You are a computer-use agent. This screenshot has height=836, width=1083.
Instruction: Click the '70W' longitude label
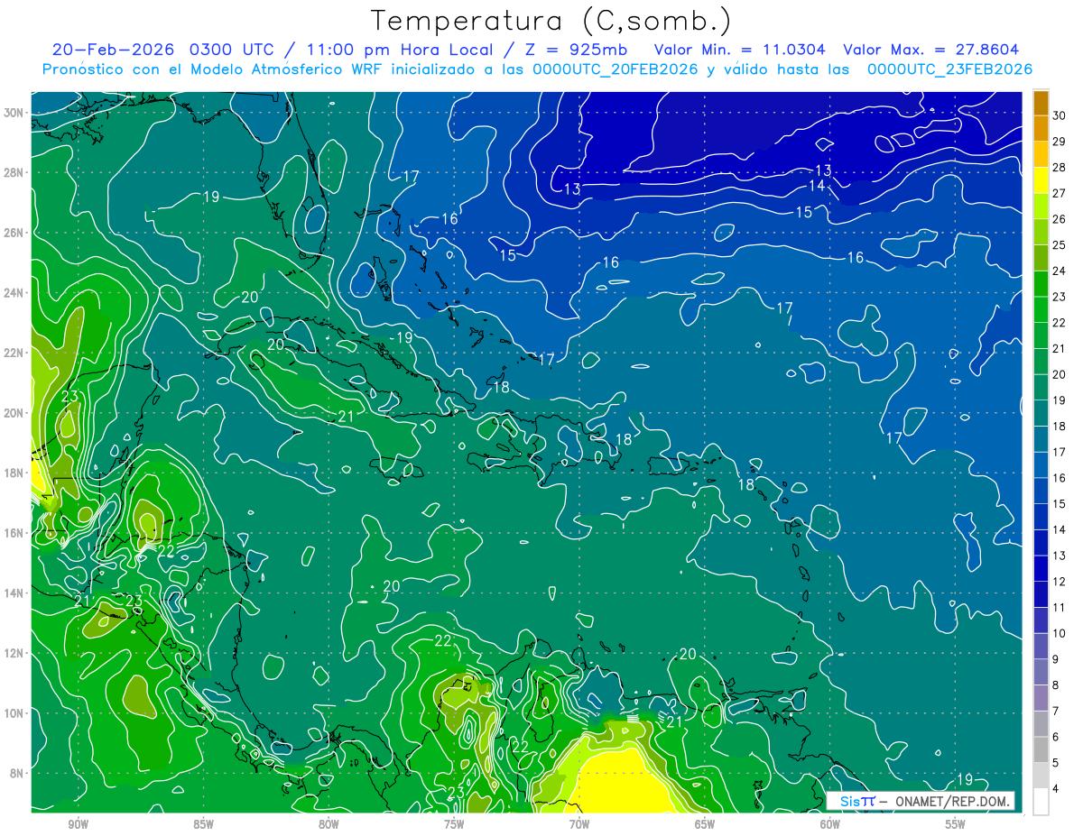pyautogui.click(x=579, y=824)
